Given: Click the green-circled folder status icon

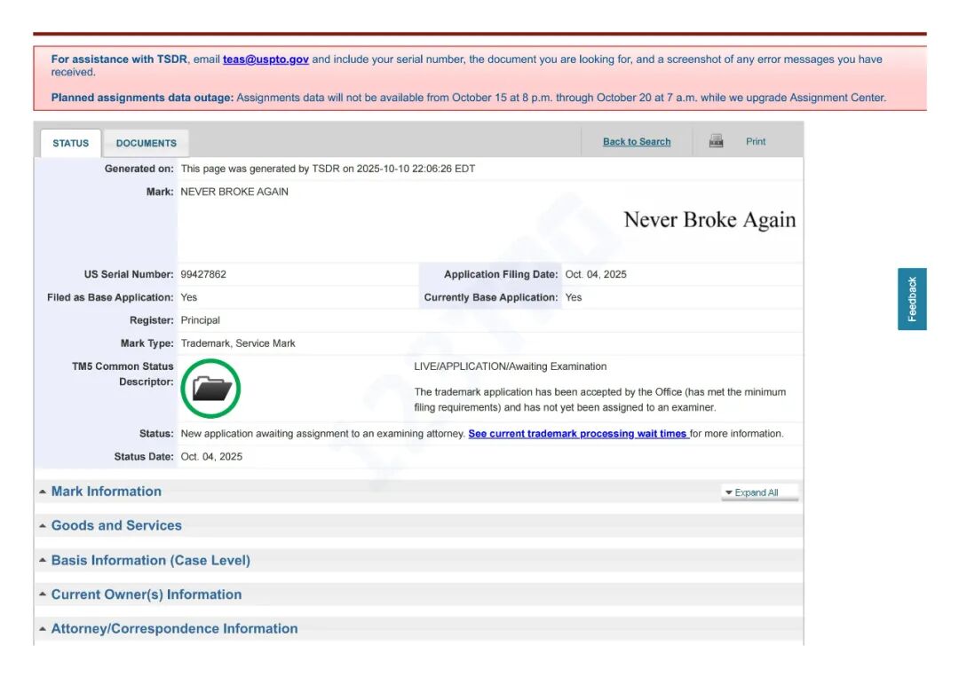Looking at the screenshot, I should click(211, 388).
